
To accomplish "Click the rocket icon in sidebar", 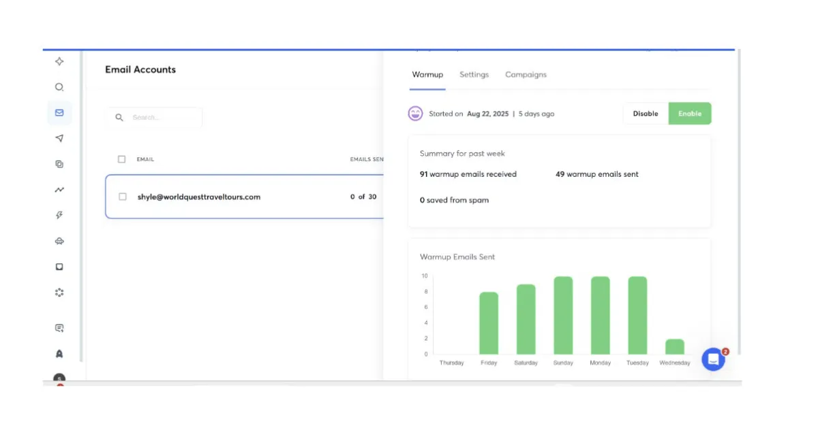I will (x=59, y=354).
